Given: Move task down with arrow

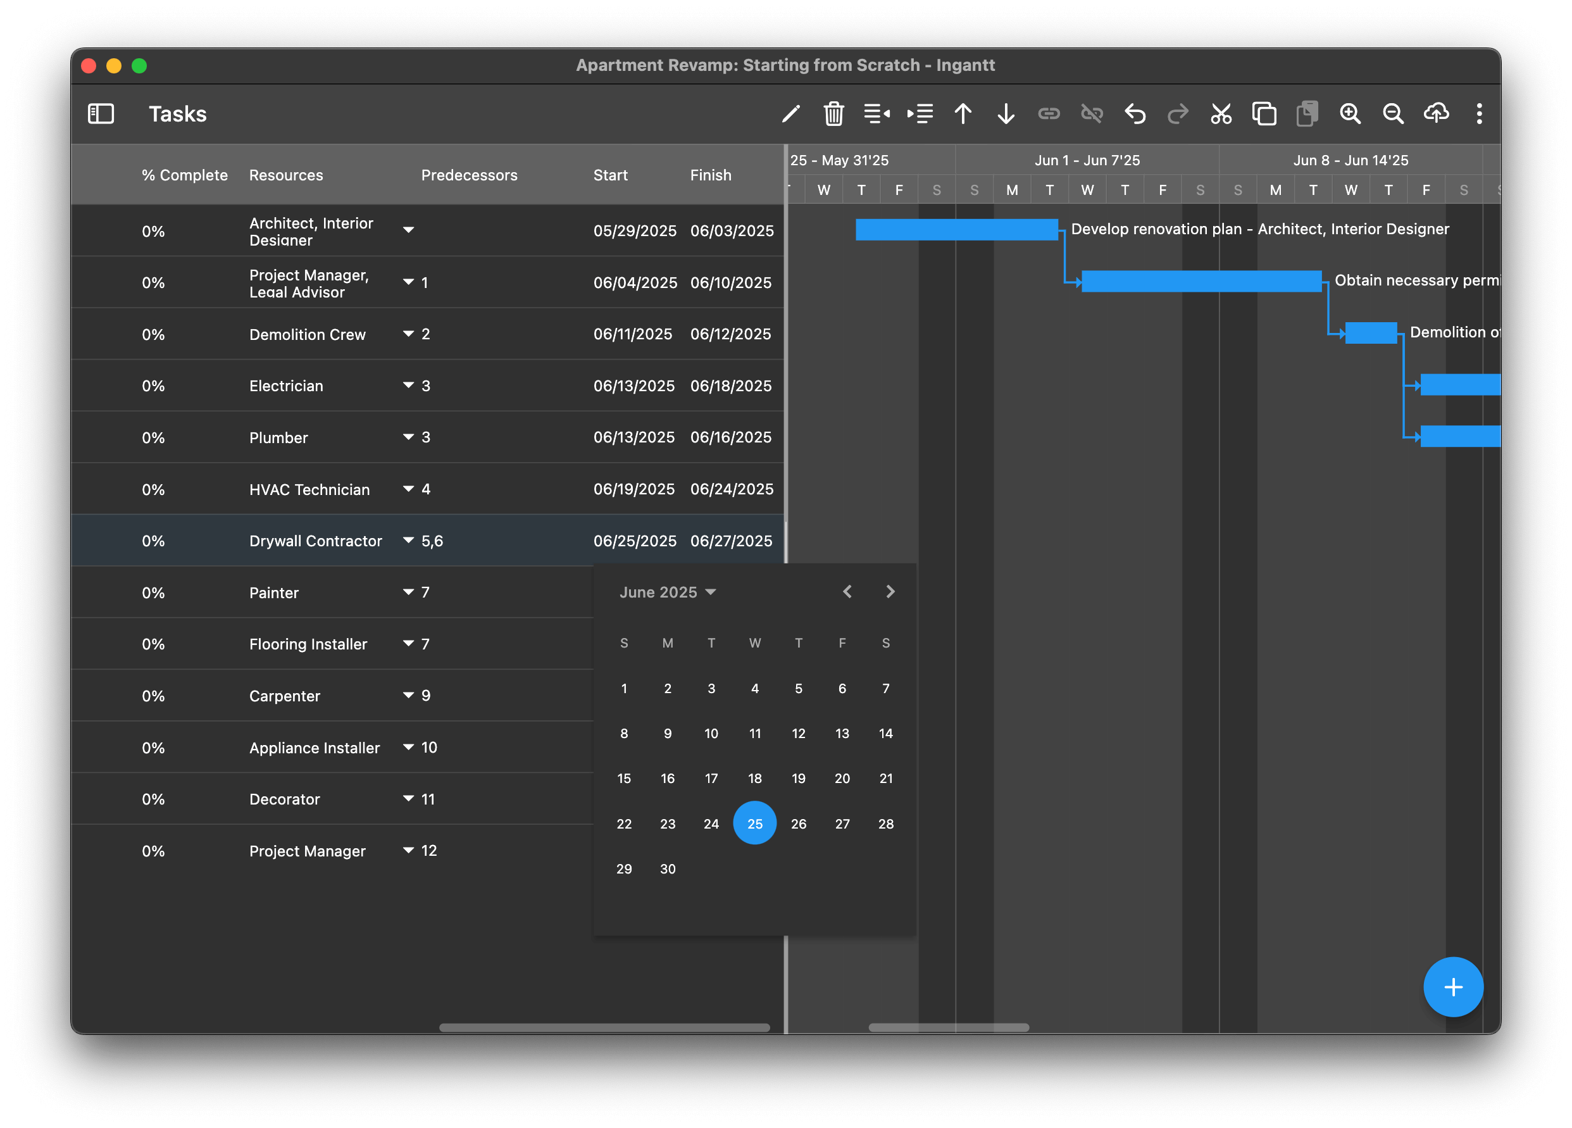Looking at the screenshot, I should pyautogui.click(x=1006, y=114).
